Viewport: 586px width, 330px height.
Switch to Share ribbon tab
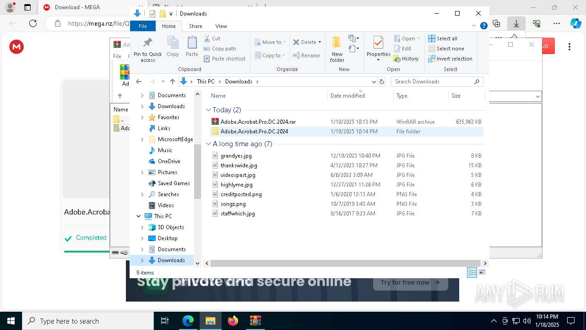[195, 26]
